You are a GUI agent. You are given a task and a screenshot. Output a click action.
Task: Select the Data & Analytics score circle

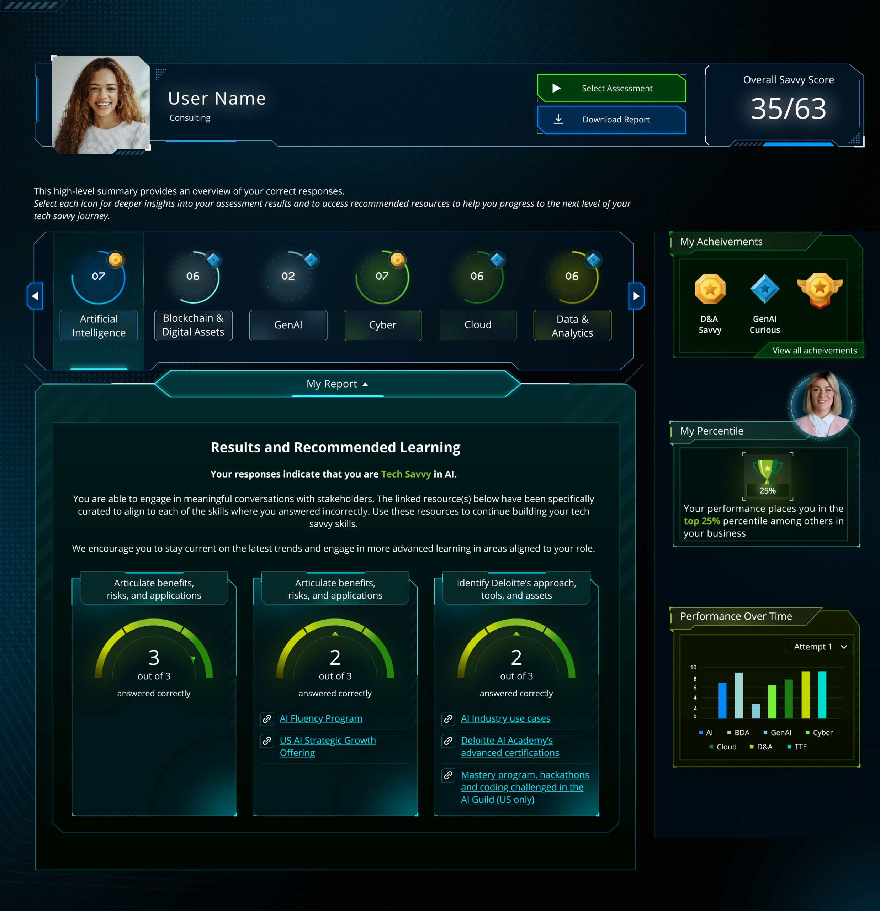click(572, 277)
